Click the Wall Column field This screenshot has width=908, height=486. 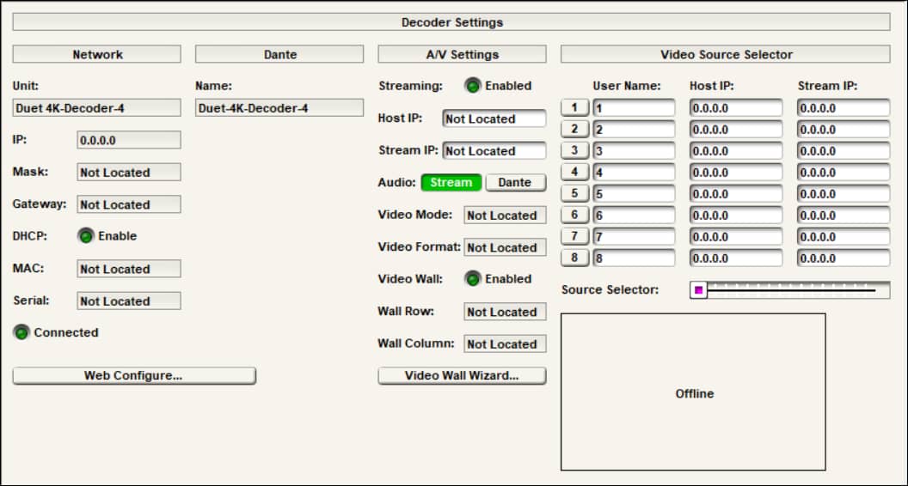[x=505, y=343]
